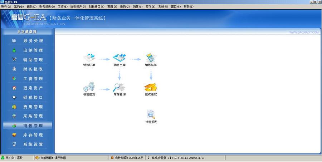The width and height of the screenshot is (322, 162).
Task: Select 财务报表 in the sidebar
Action: [x=28, y=69]
